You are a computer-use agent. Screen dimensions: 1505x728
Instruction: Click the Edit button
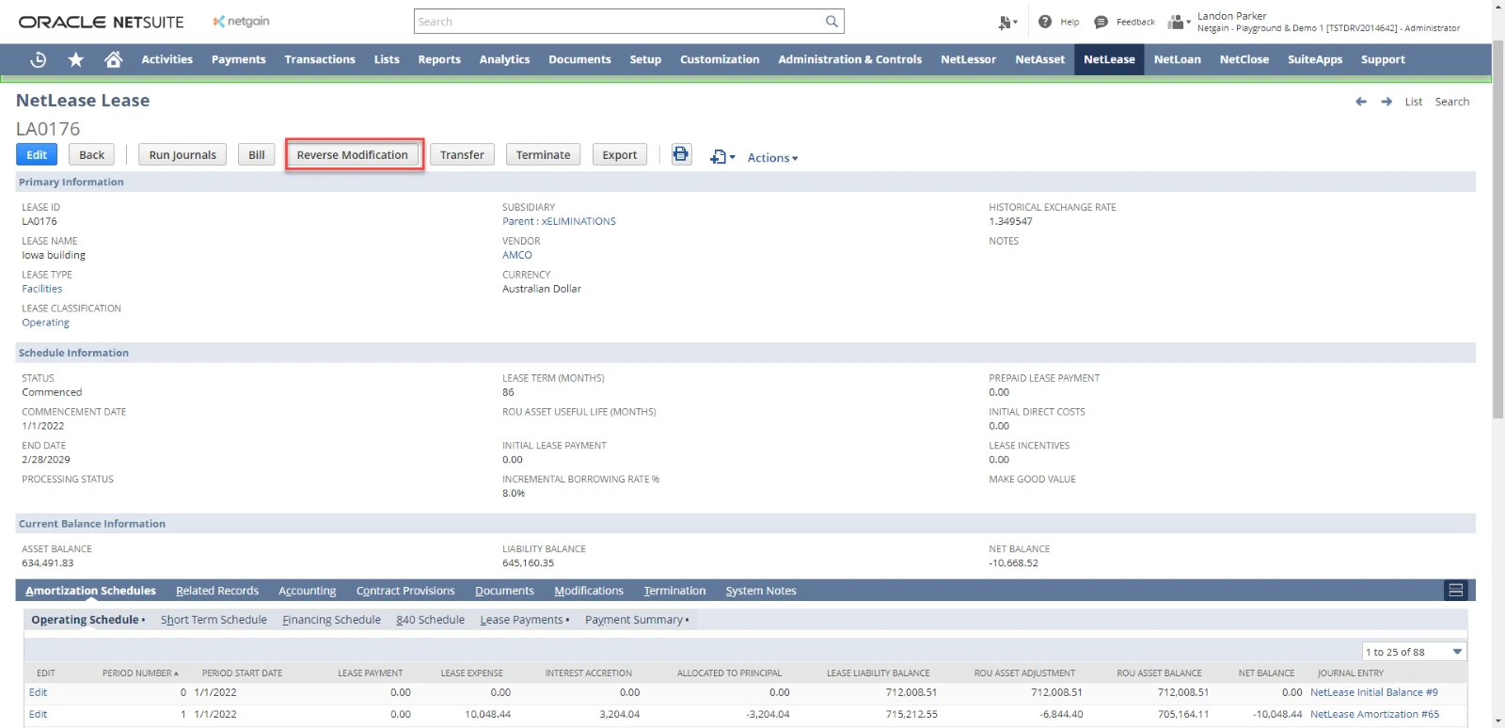[x=37, y=155]
